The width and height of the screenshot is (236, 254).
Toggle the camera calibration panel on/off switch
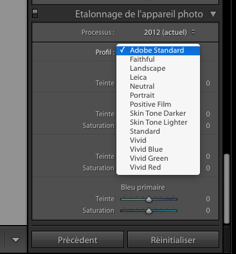35,14
